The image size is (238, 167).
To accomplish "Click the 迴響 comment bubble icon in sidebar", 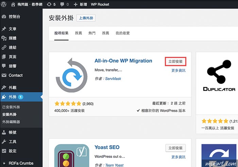I will click(x=4, y=66).
